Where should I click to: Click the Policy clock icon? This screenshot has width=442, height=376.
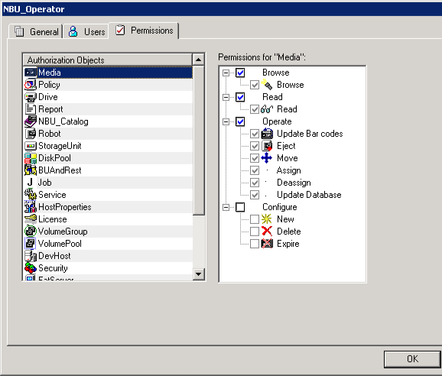coord(30,85)
